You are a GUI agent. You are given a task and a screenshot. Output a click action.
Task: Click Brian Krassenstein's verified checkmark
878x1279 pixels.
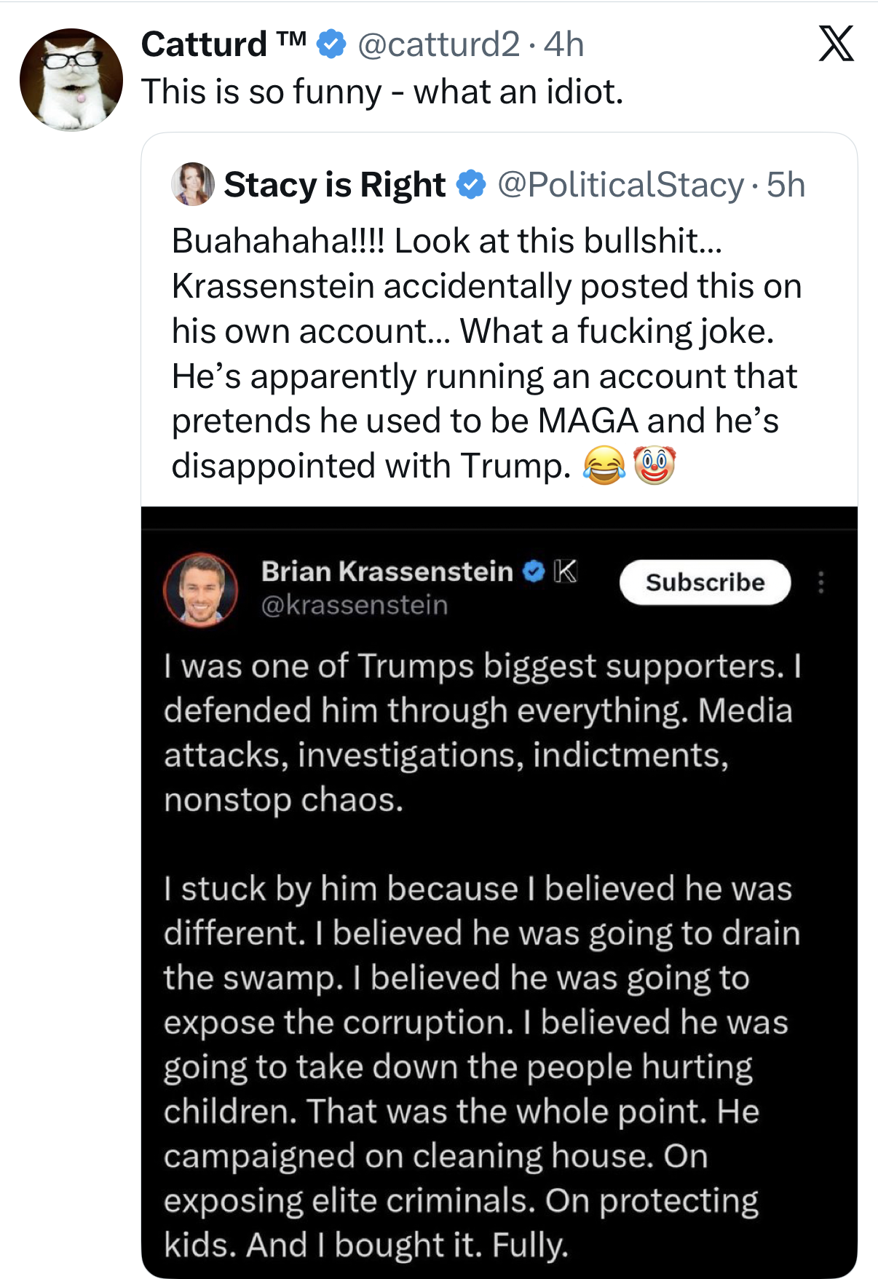click(534, 571)
